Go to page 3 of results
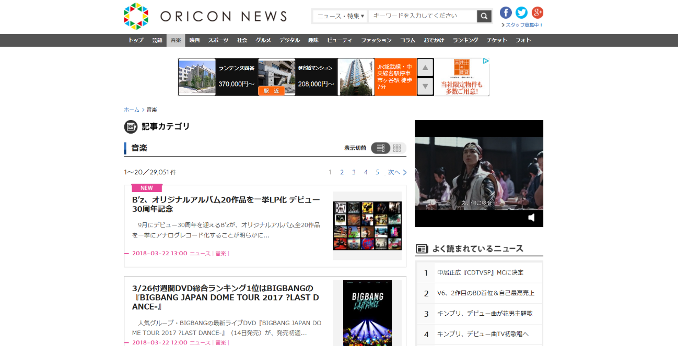678x346 pixels. (354, 172)
